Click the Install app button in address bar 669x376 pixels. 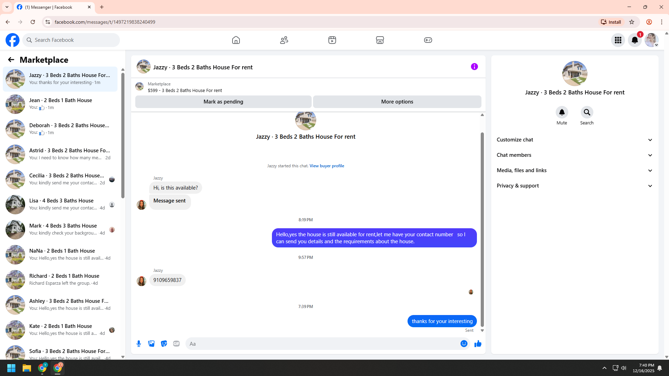[x=611, y=22]
